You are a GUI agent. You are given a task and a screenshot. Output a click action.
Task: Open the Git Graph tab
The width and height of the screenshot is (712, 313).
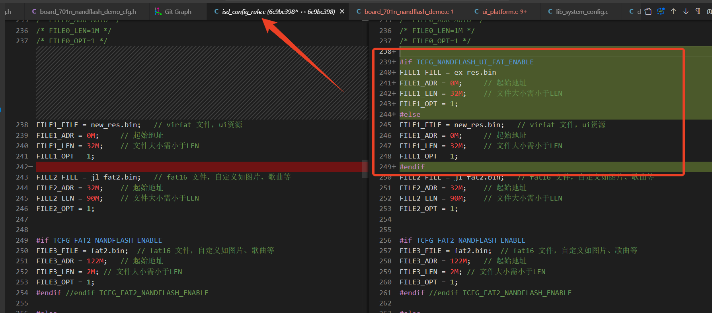click(173, 12)
